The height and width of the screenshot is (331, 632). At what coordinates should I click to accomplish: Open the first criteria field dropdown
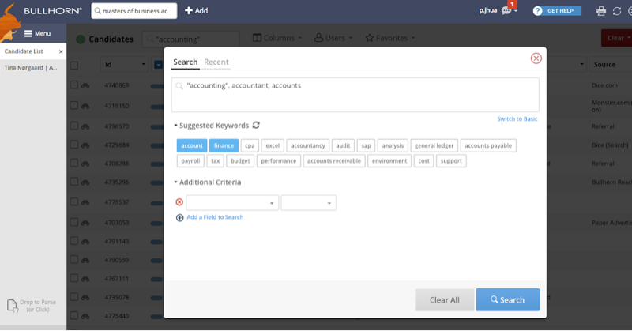232,203
